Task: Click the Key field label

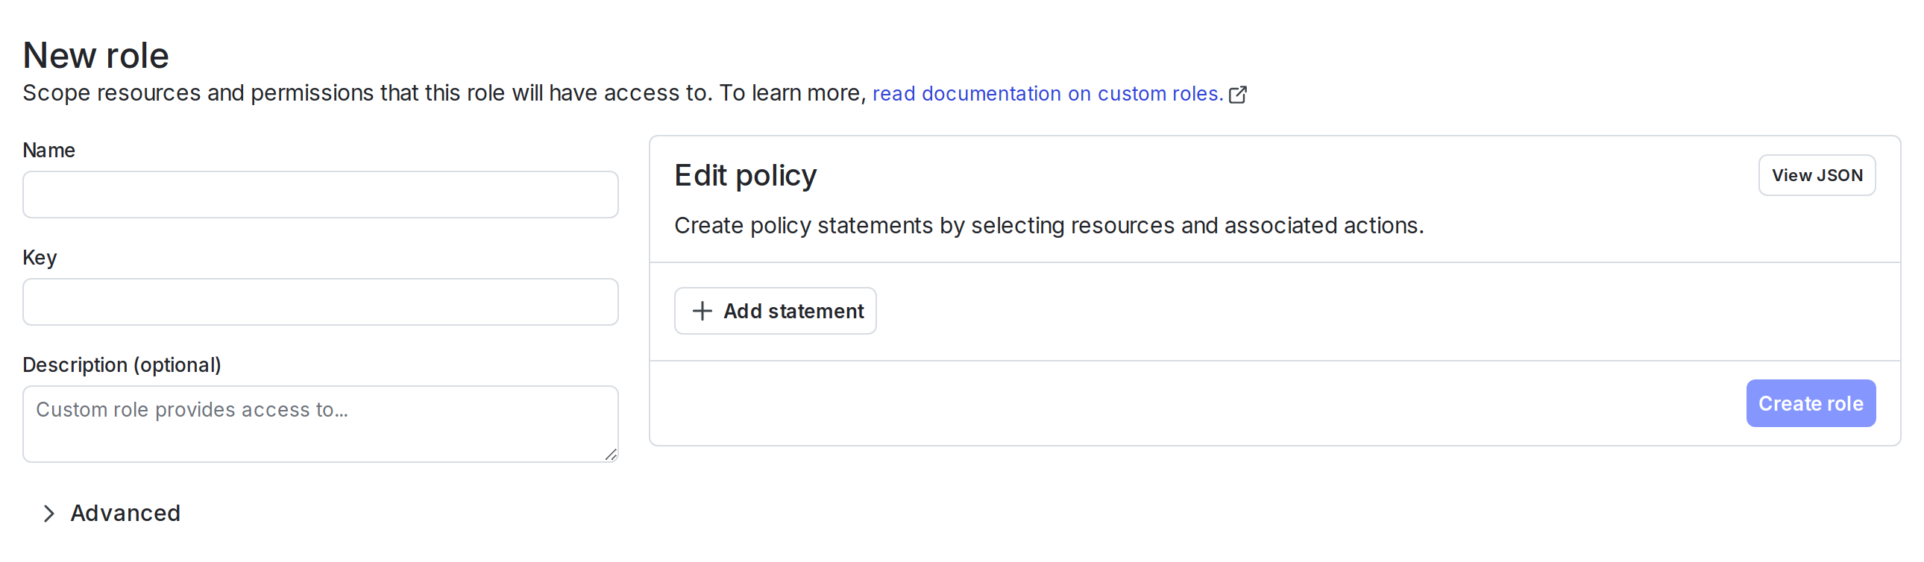Action: click(40, 257)
